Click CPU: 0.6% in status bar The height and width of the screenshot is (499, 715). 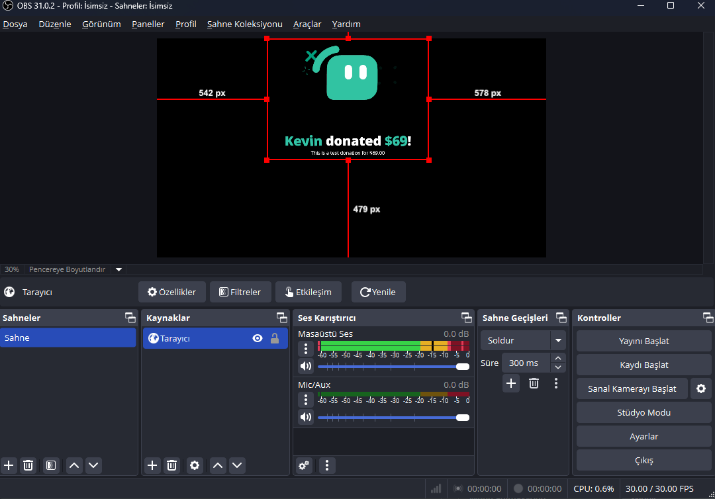[x=594, y=488]
